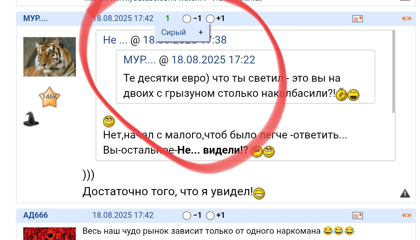Open the 18.08.2025 17:42 timestamp of АД666 post
The height and width of the screenshot is (240, 420).
click(123, 215)
